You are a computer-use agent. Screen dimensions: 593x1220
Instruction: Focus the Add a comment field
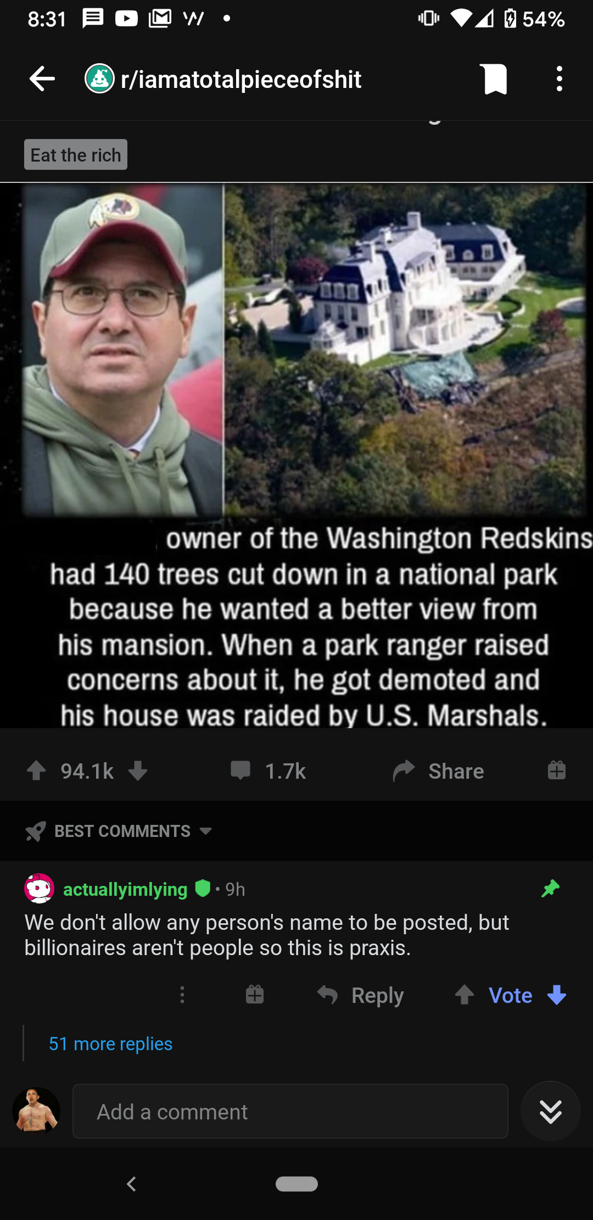[290, 1111]
